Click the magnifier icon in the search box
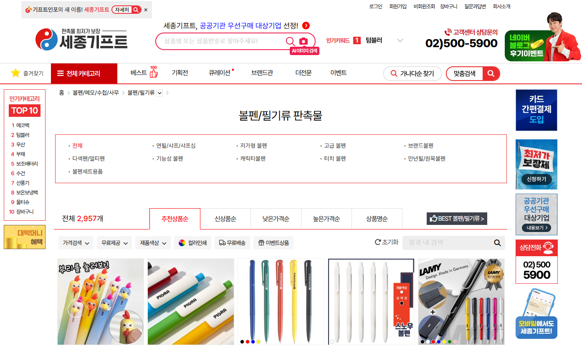Image resolution: width=582 pixels, height=348 pixels. (290, 41)
